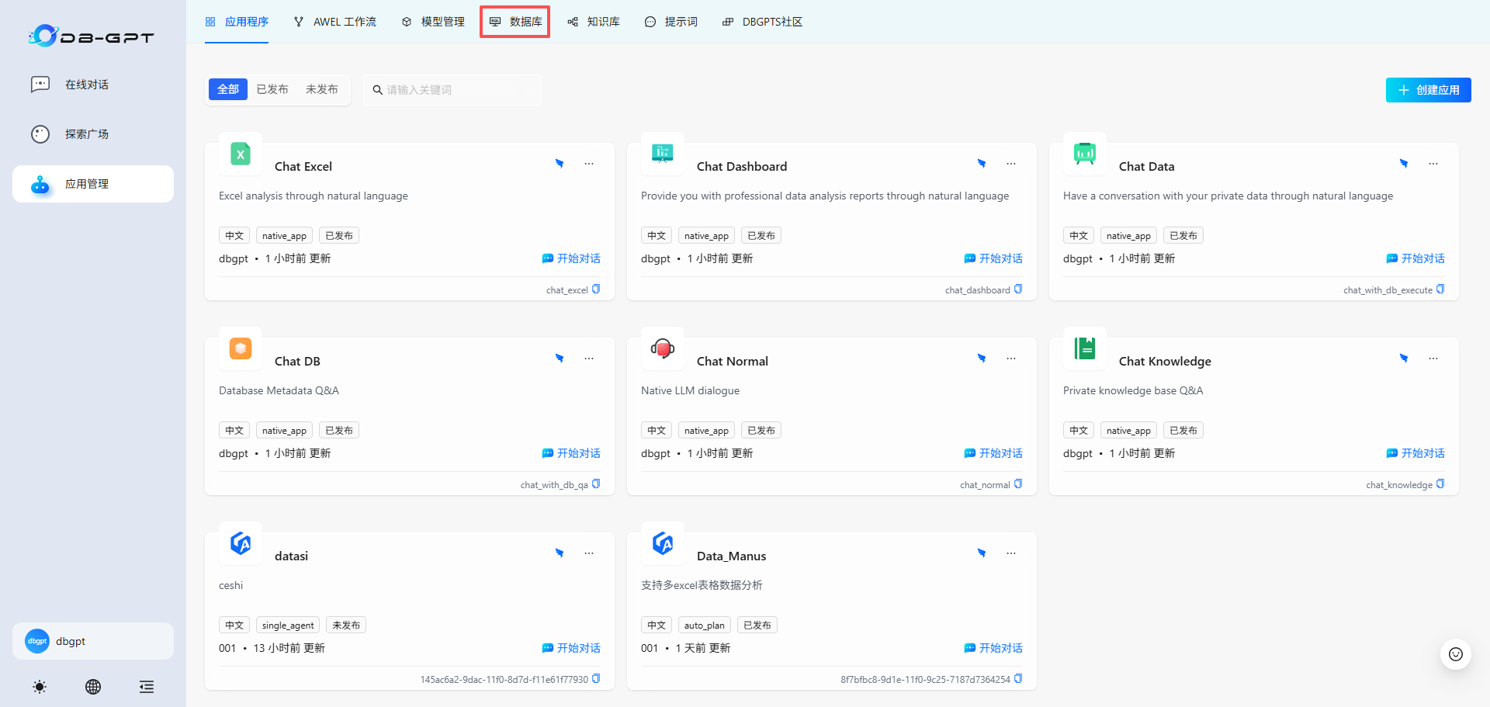Screen dimensions: 1490x707
Task: Click the keyword search input field
Action: pos(458,90)
